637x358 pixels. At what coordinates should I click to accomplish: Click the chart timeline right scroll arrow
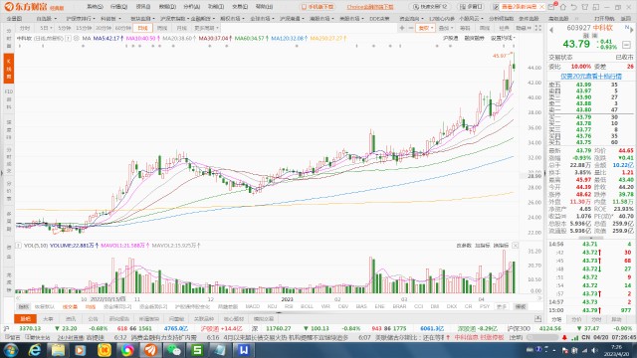[539, 298]
